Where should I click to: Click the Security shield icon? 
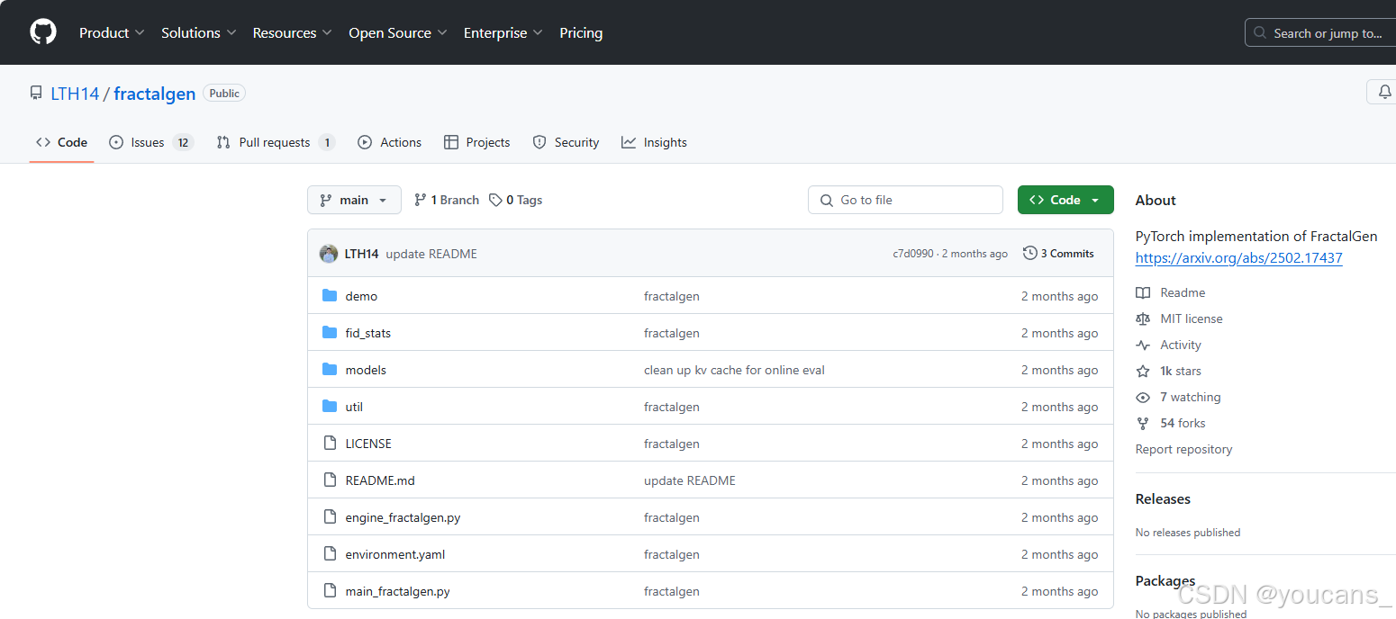(539, 142)
